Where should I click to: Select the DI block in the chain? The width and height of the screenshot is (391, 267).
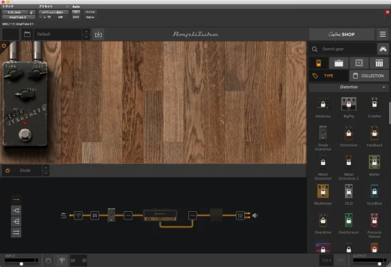95,216
